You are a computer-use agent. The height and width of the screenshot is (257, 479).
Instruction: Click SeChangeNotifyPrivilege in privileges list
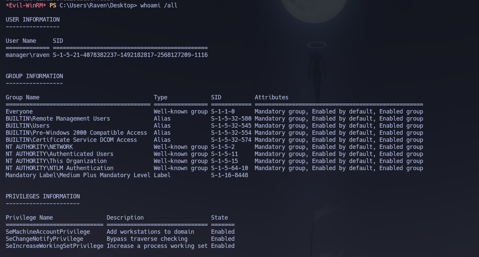pos(43,239)
